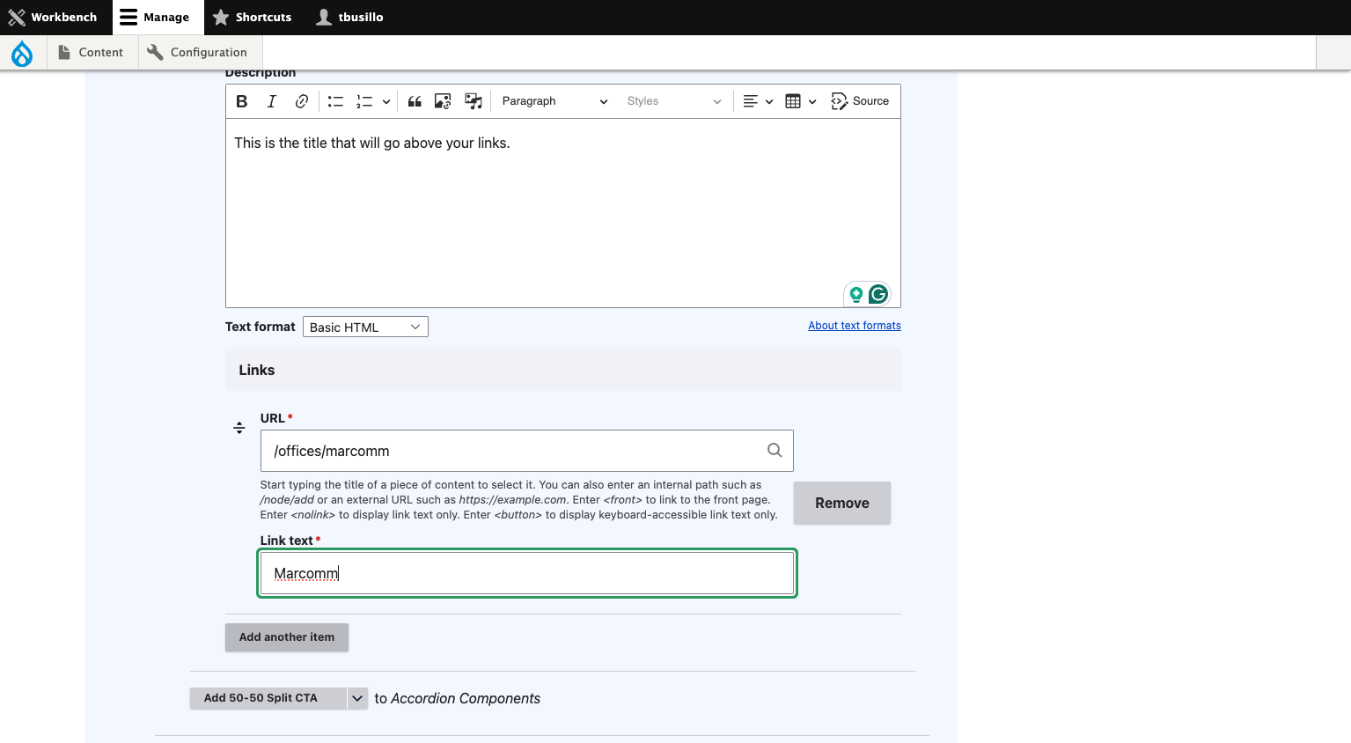Open the About text formats link

point(855,326)
